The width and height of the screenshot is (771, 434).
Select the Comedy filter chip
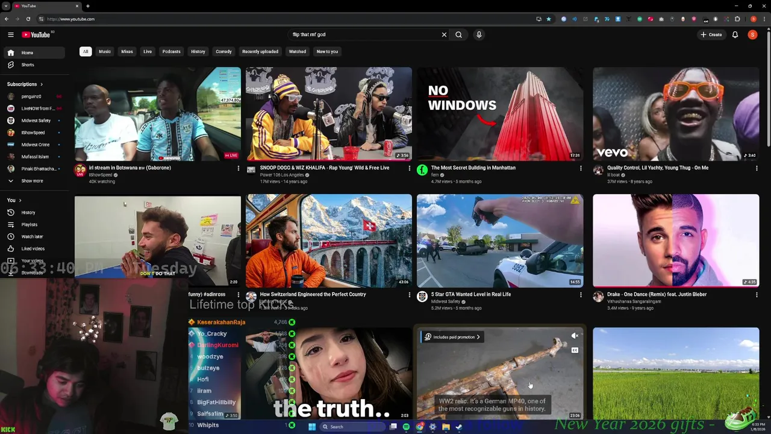pos(223,52)
